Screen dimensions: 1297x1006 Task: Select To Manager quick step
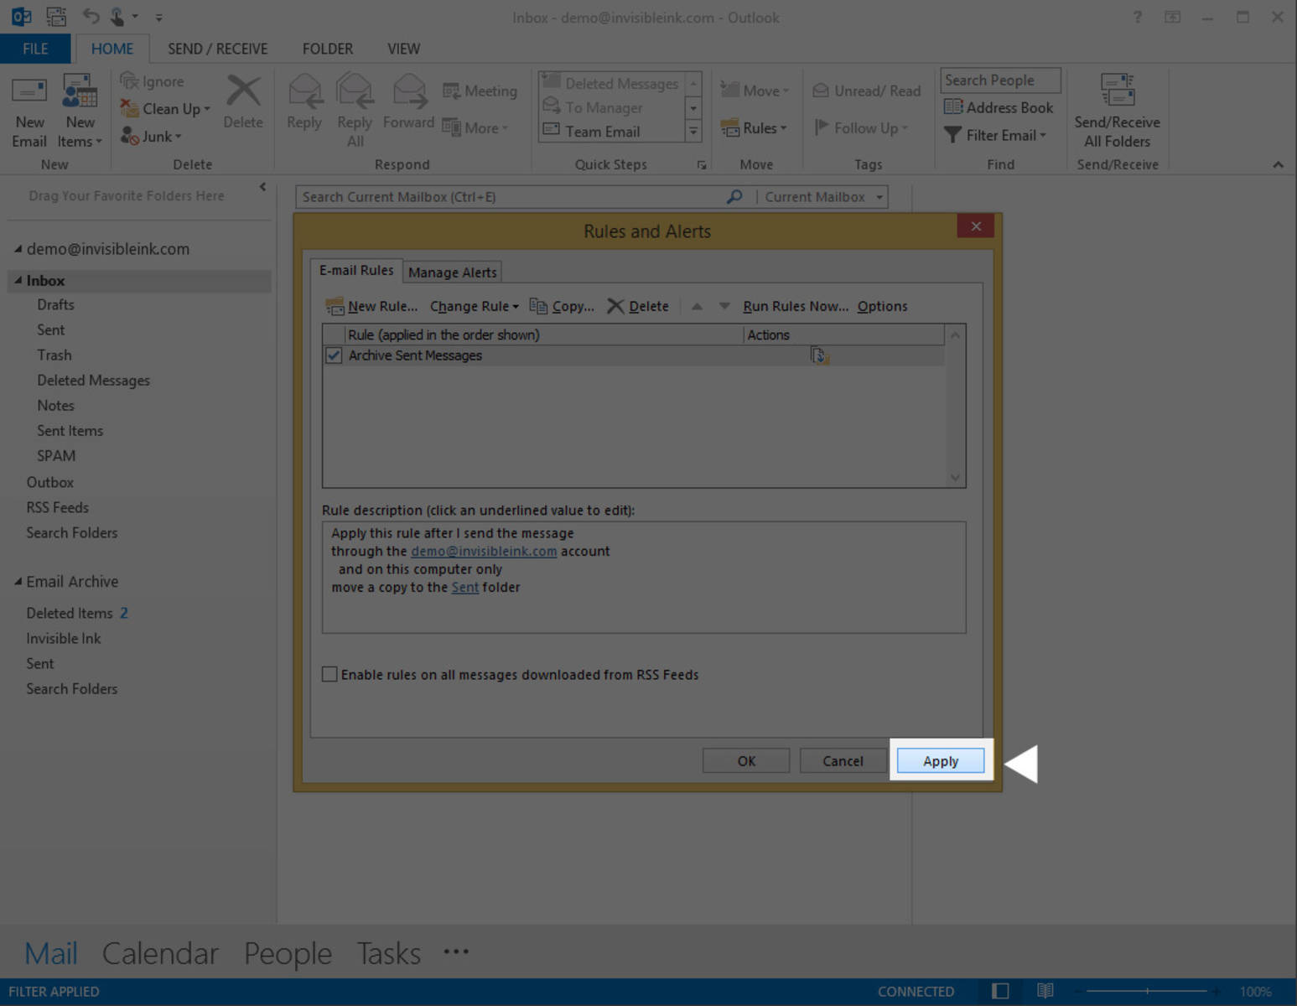(611, 107)
